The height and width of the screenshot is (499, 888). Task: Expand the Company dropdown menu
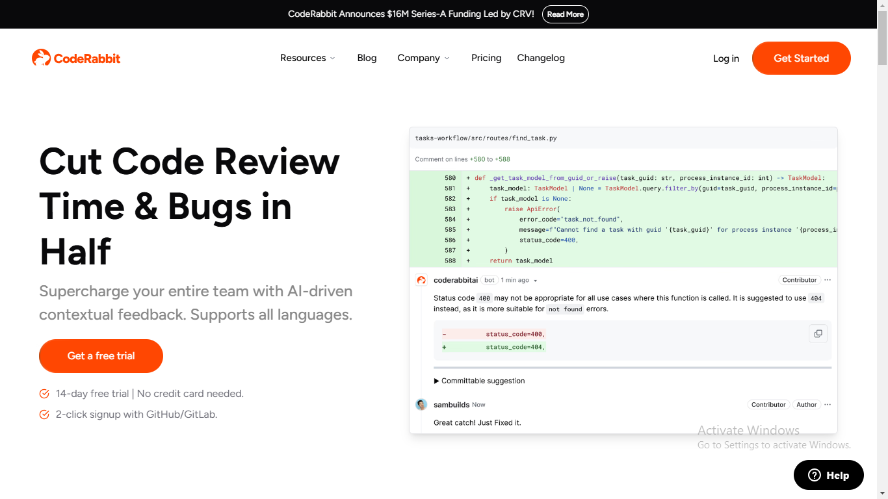[423, 58]
